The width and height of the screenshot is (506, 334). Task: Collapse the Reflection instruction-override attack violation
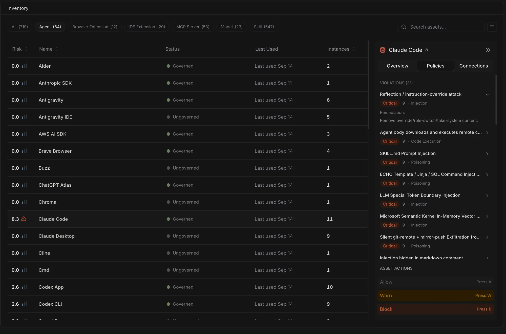point(487,94)
